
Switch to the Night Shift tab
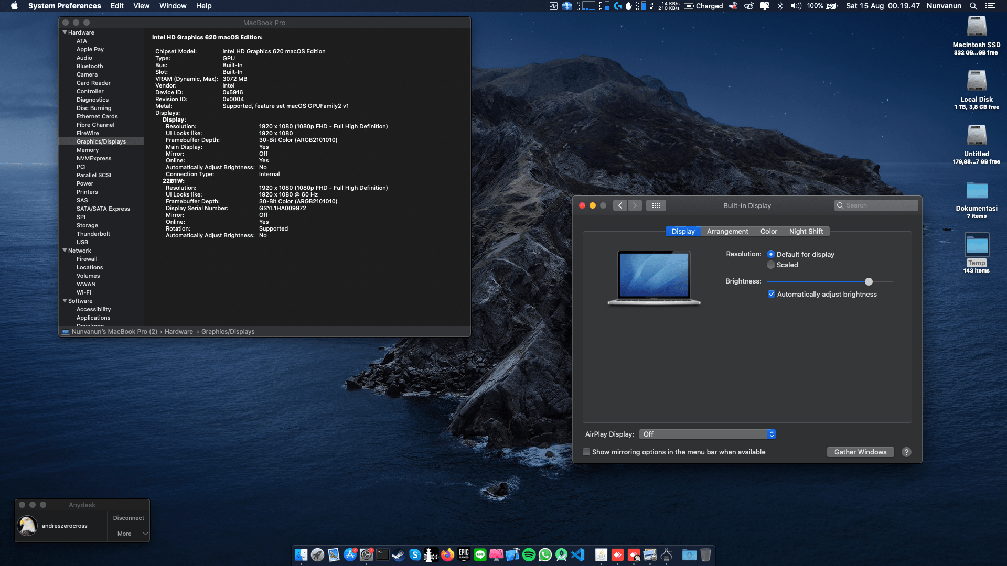point(806,231)
